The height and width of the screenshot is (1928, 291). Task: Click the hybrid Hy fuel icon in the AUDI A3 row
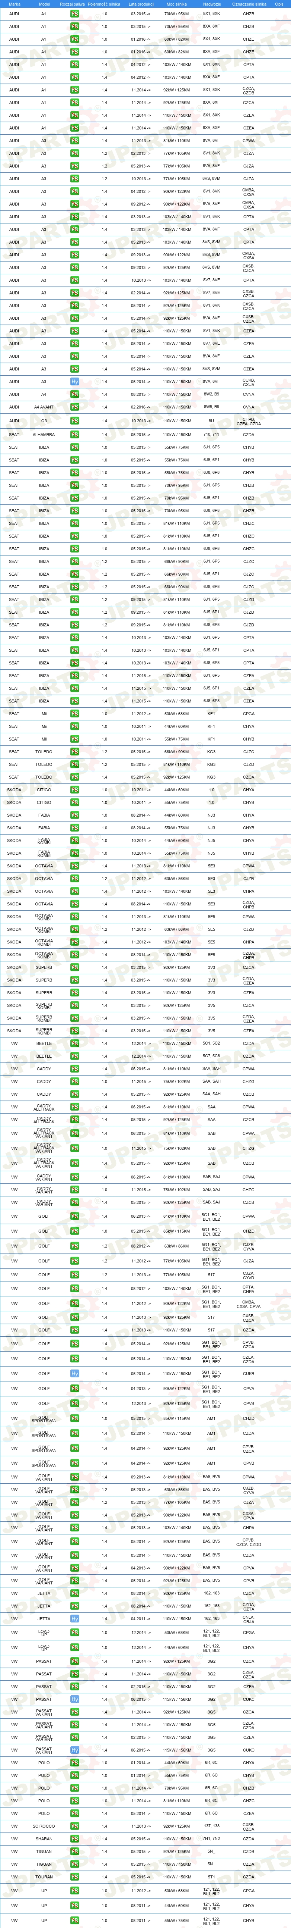75,382
